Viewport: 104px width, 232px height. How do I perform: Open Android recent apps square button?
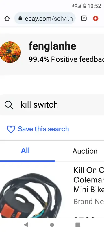[x=78, y=225]
